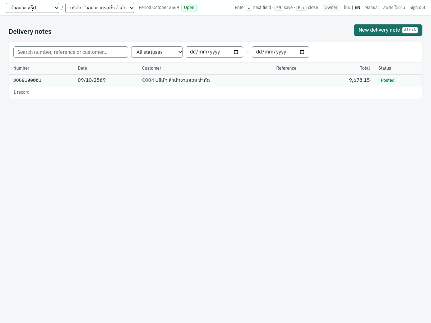This screenshot has height=323, width=431.
Task: Open the end date calendar picker icon
Action: 302,52
